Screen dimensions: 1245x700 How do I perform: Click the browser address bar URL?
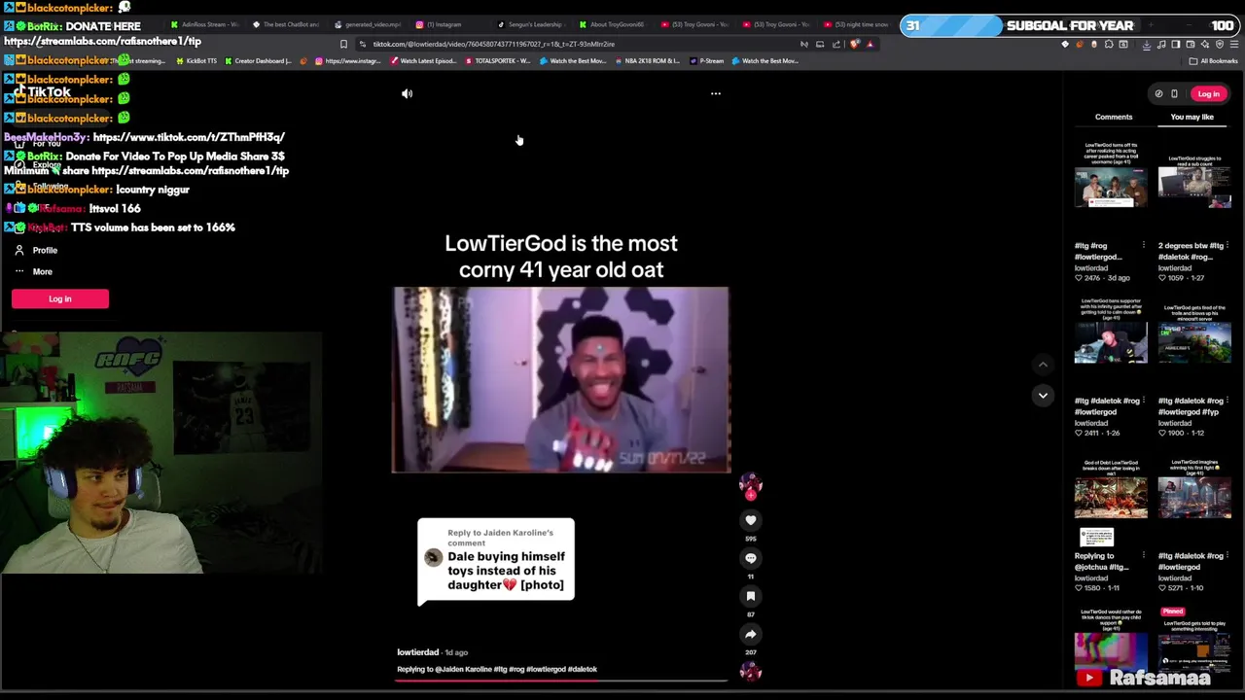(493, 44)
